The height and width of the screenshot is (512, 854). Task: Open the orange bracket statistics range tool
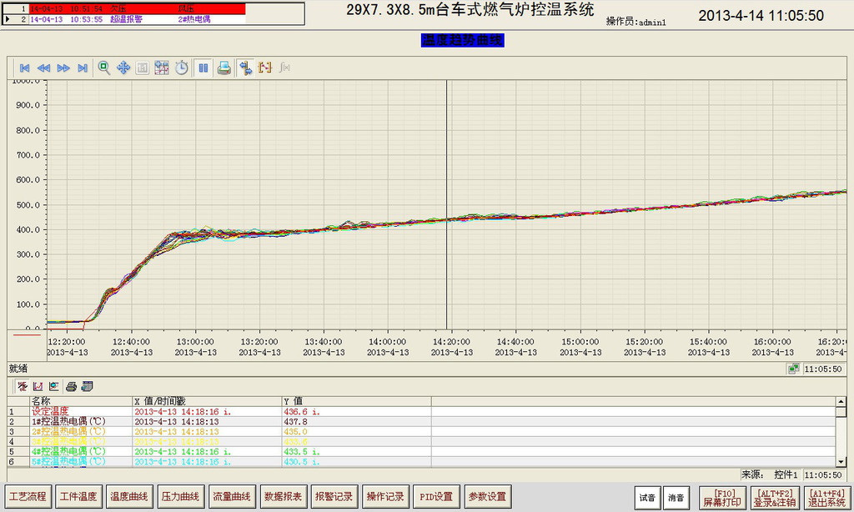tap(265, 68)
